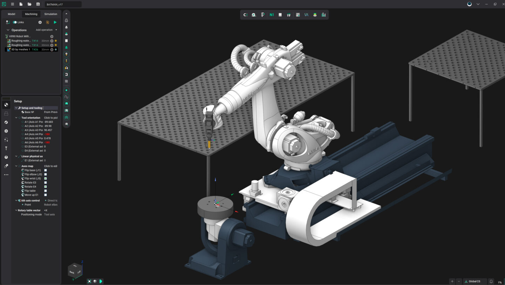
Task: Click the gear settings icon beside the Links toggle
Action: (x=40, y=22)
